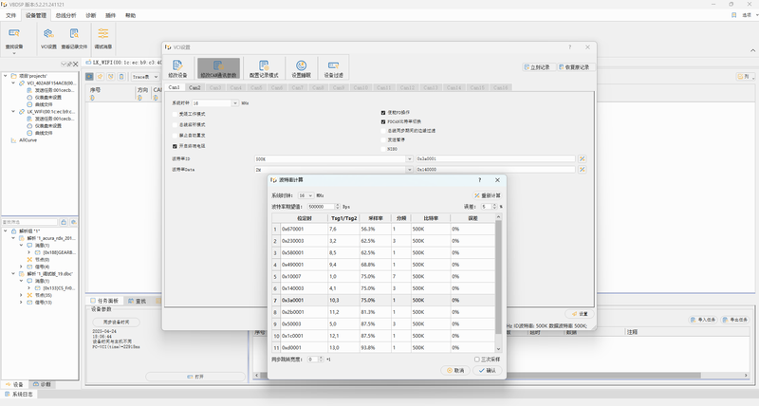
Task: Open Trace view dropdown in main window
Action: [145, 77]
